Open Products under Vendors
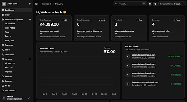187x102 pixels. tap(9, 68)
